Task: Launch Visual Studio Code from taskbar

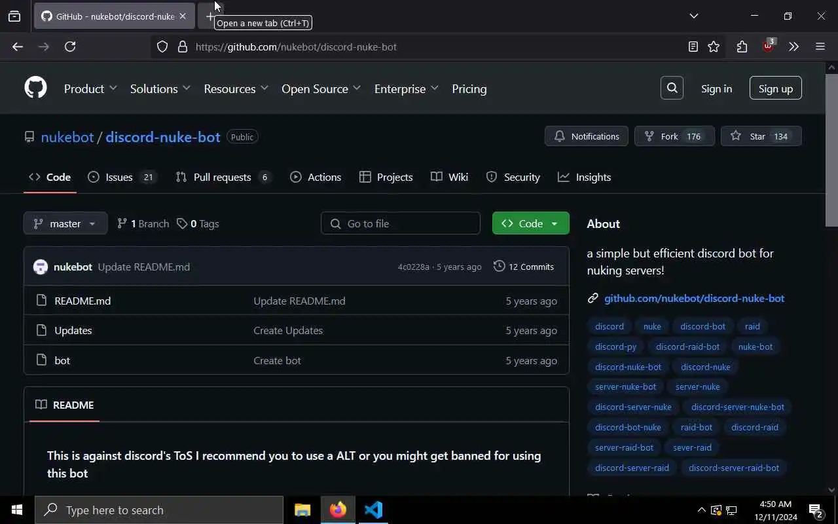Action: 373,510
